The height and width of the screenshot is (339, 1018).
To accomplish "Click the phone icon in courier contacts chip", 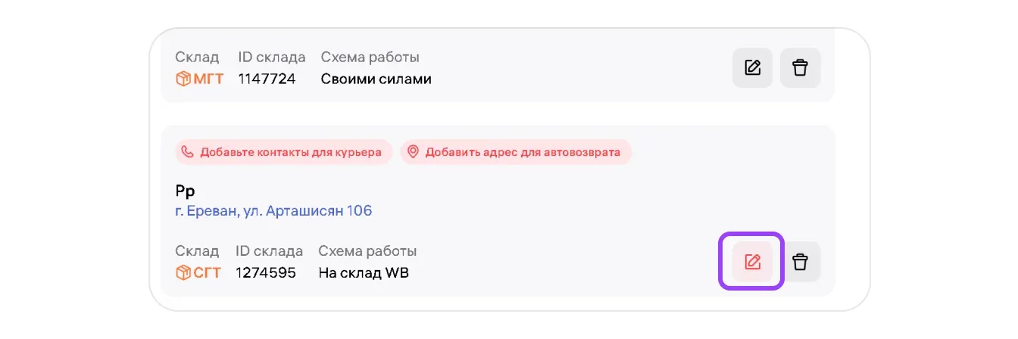I will (x=187, y=152).
